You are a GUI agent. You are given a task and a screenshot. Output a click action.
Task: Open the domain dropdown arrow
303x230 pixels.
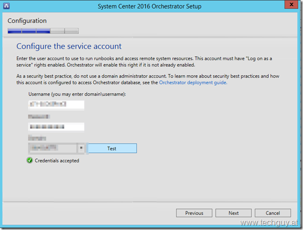point(81,148)
